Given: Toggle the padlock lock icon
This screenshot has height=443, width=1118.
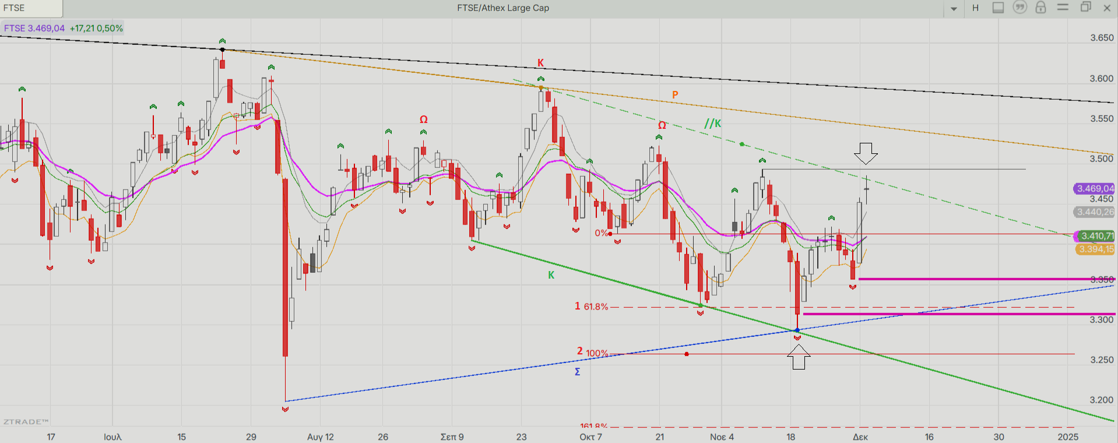Looking at the screenshot, I should 1040,8.
